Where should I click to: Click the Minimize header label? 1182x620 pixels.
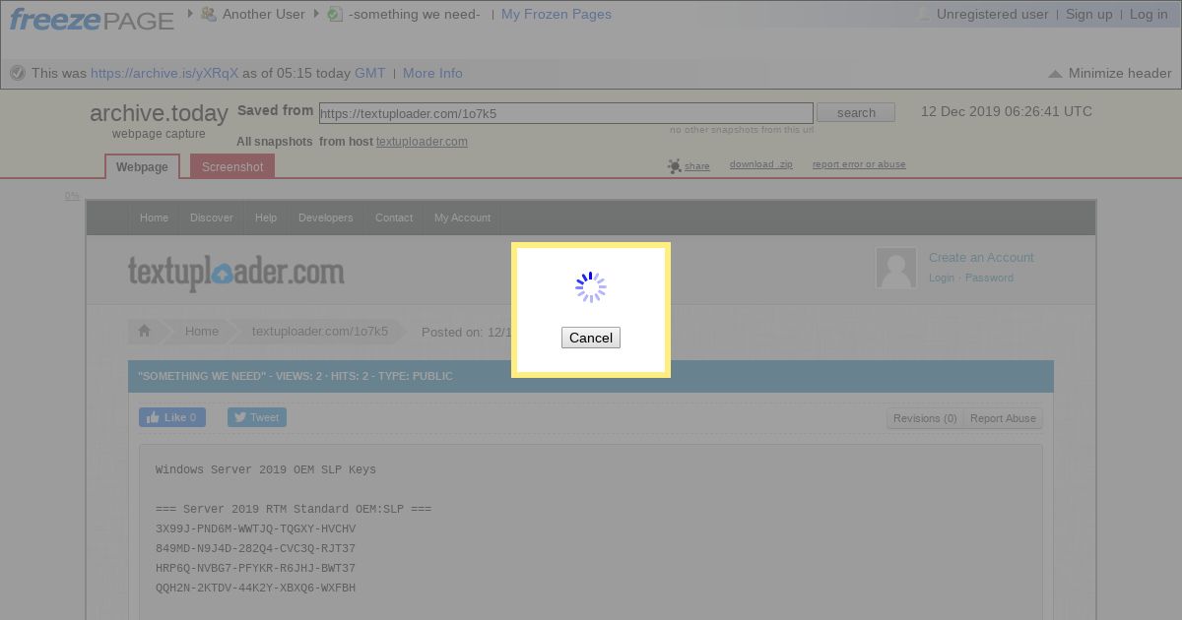1120,73
